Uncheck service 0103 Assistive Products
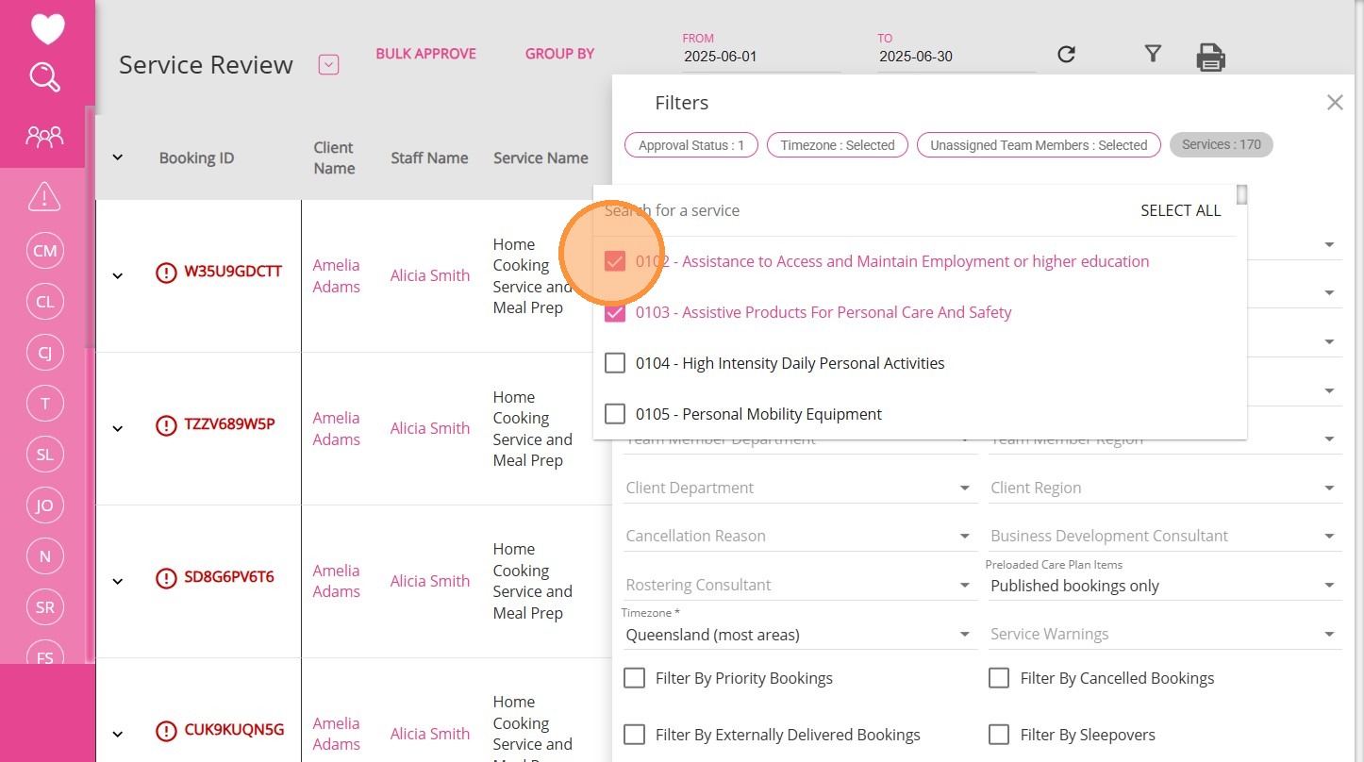This screenshot has height=762, width=1364. 615,312
